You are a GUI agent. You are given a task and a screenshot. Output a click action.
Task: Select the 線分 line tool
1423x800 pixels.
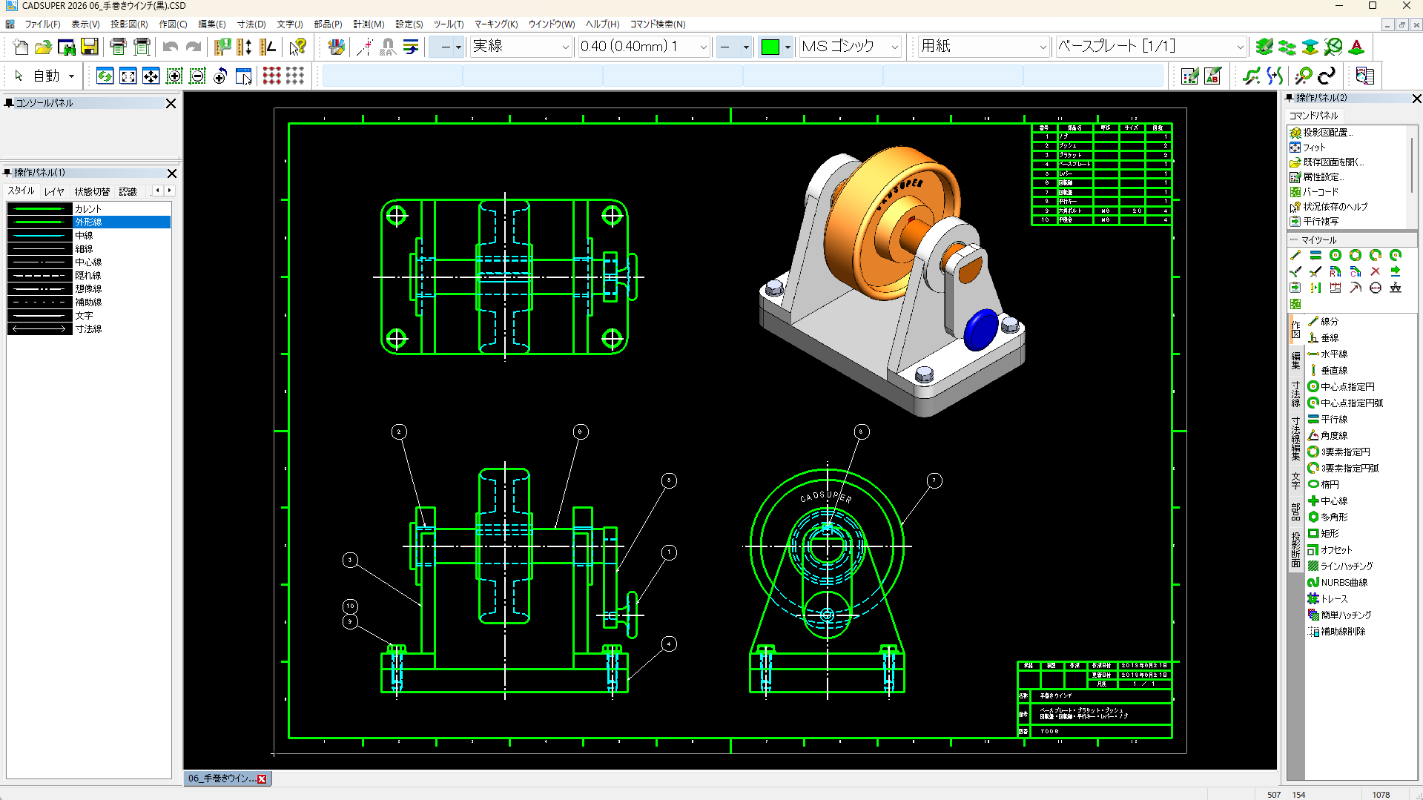(x=1324, y=321)
